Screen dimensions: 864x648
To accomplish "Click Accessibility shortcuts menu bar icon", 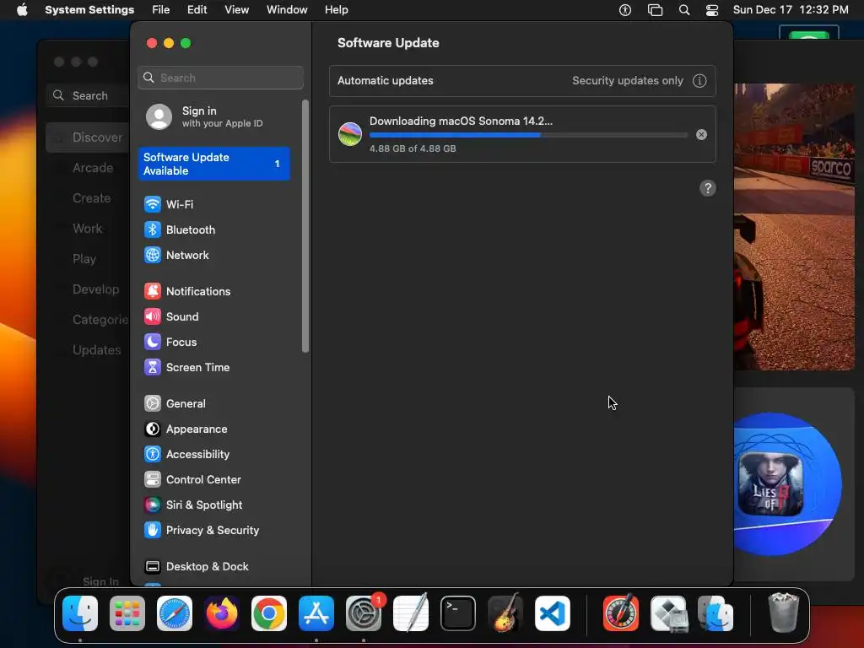I will 625,10.
